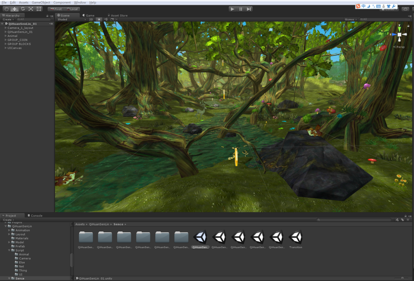This screenshot has width=414, height=281.
Task: Click the Pause button
Action: tap(241, 9)
